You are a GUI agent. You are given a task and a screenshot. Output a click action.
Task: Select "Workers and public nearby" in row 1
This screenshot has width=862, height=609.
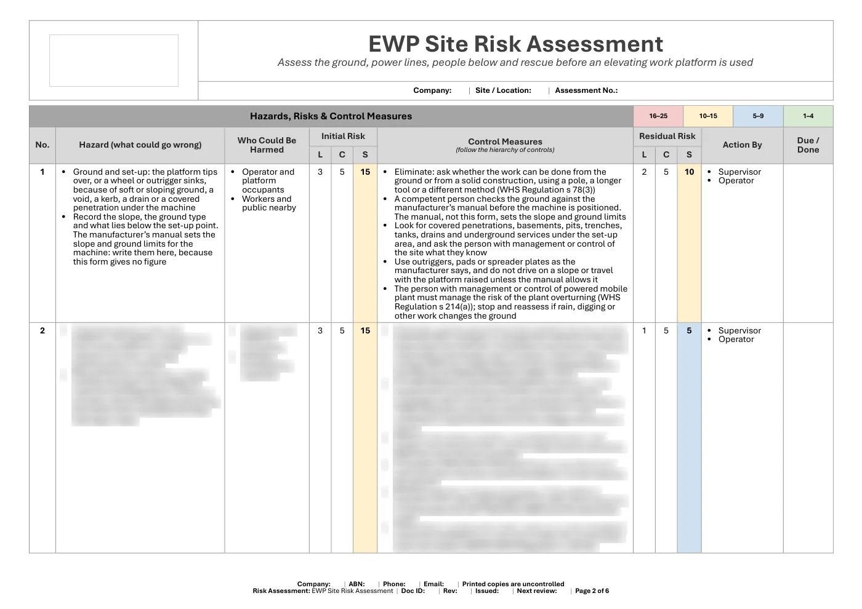269,204
